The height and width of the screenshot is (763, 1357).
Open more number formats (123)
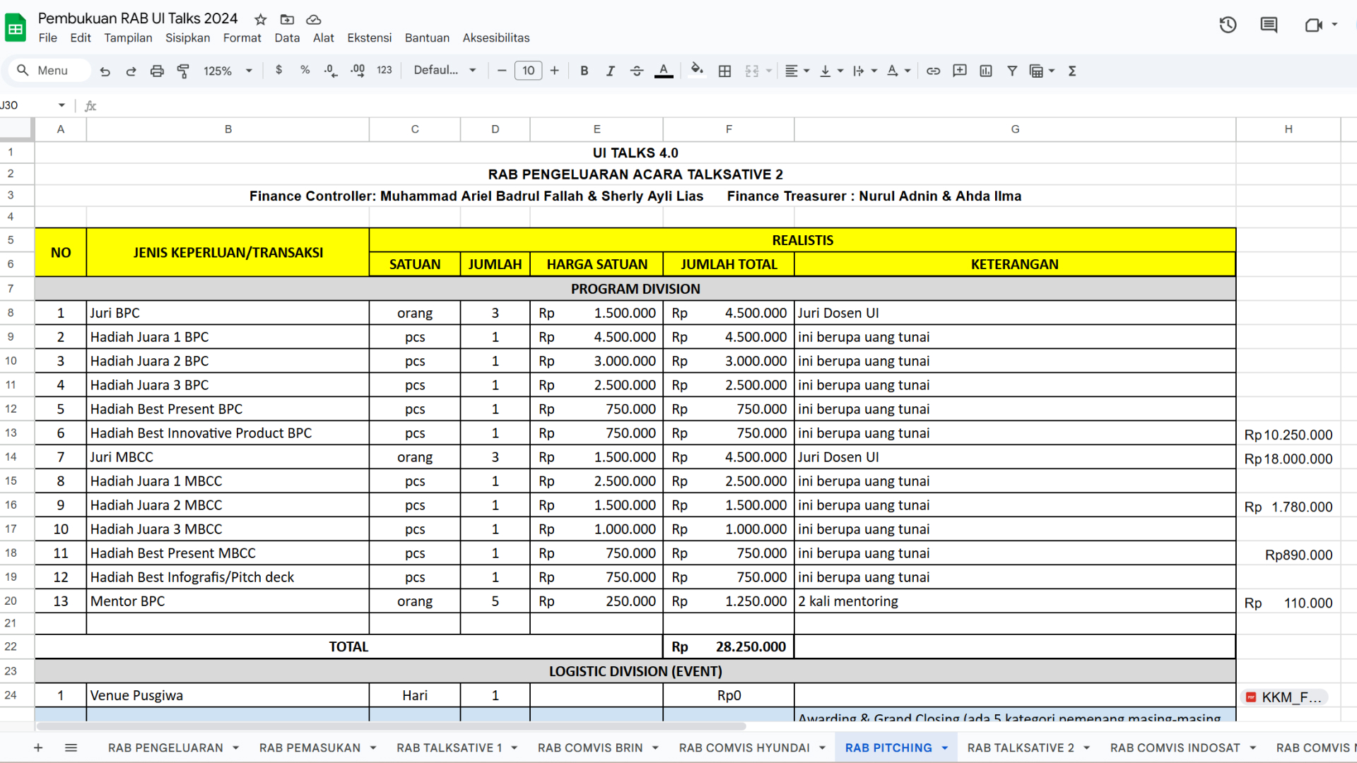[x=384, y=70]
